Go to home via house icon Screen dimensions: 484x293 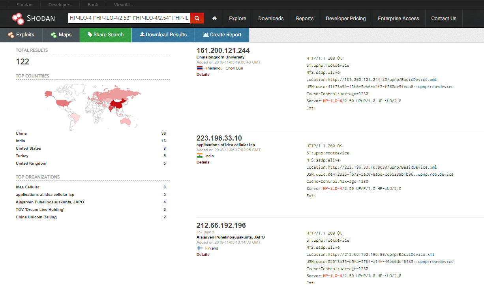click(x=215, y=18)
